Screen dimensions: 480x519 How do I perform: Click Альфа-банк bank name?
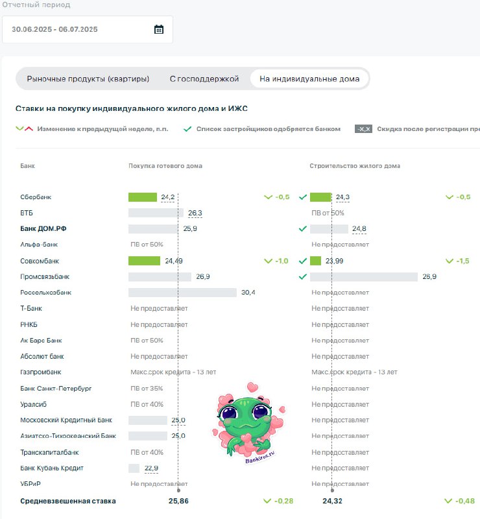click(39, 245)
